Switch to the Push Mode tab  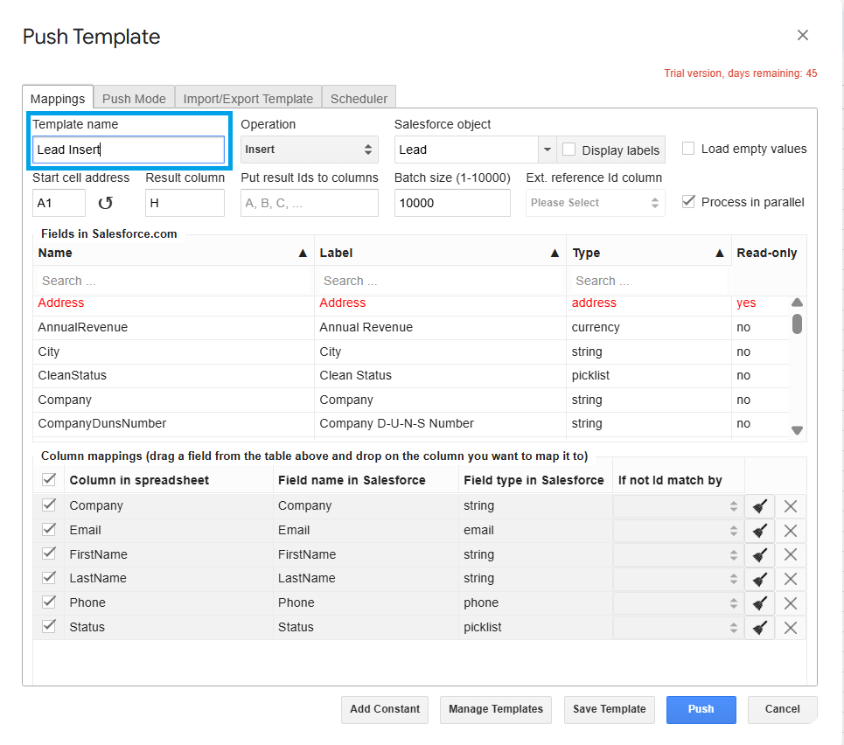click(134, 99)
